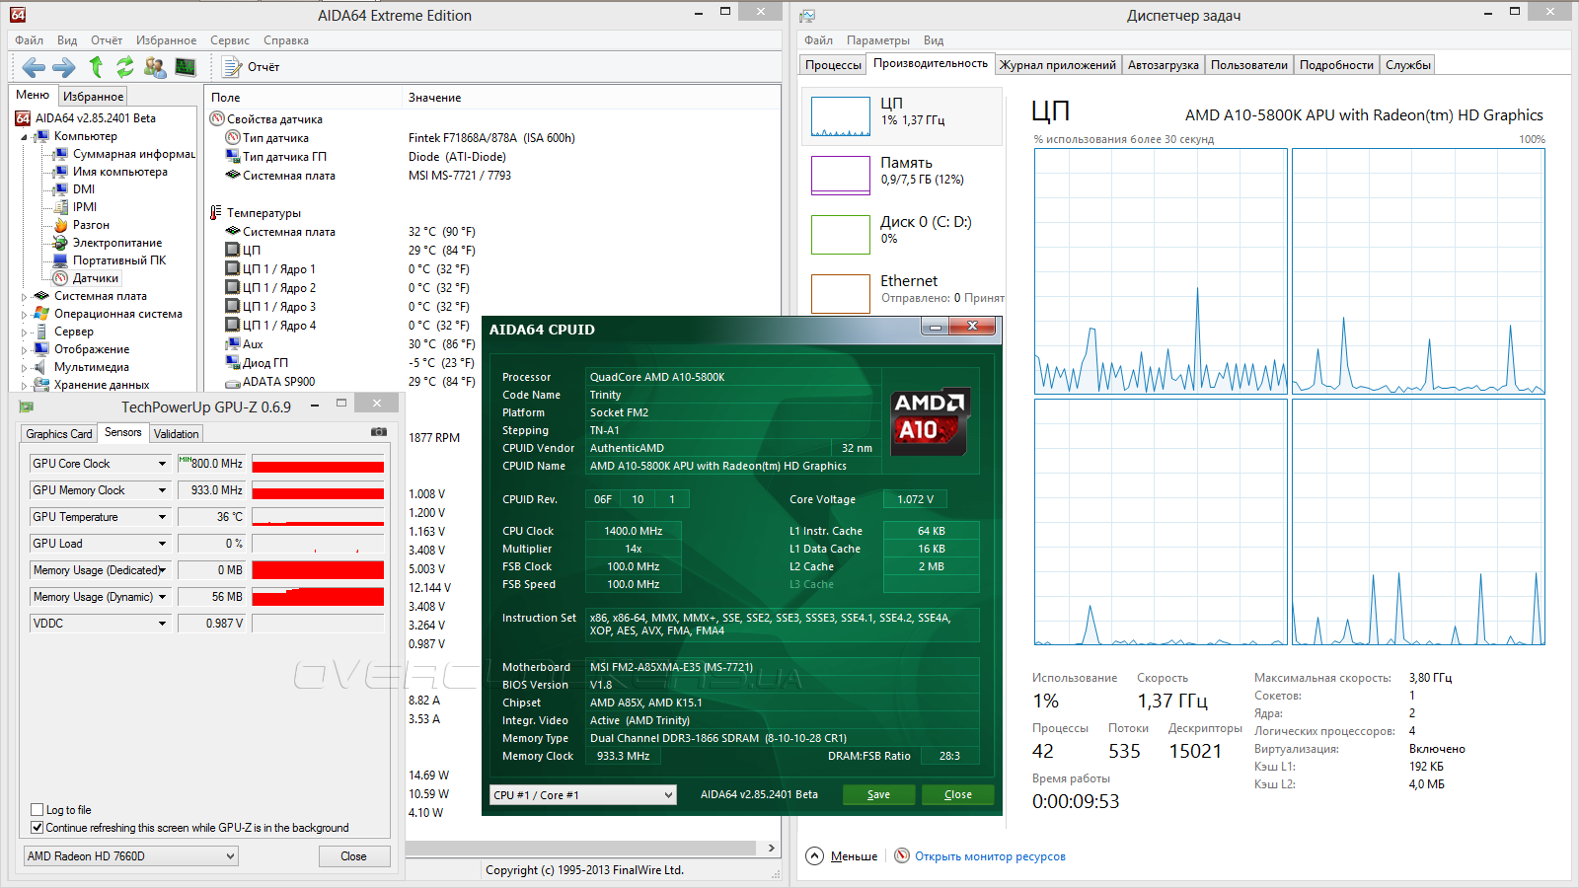Screen dimensions: 1579x888
Task: Select the Хранение данных tree item
Action: tap(102, 385)
